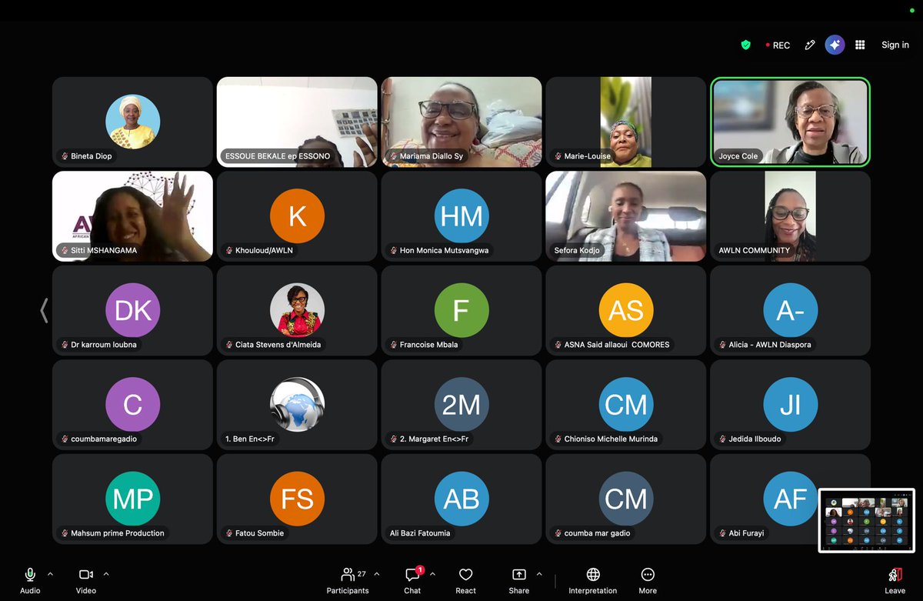Click coumba mar gadio CM avatar
Viewport: 923px width, 601px height.
tap(626, 499)
